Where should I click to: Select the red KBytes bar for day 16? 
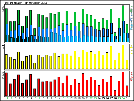pyautogui.click(x=67, y=86)
